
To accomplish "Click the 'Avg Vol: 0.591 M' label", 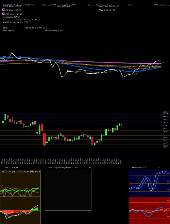I will click(x=108, y=6).
